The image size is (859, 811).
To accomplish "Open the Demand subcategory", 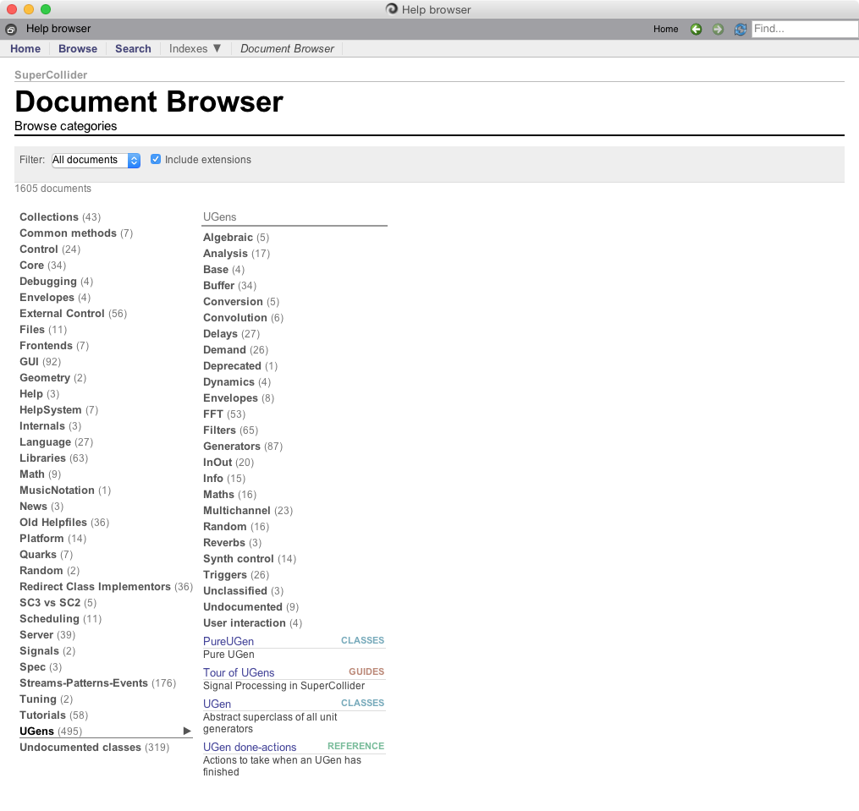I will (x=235, y=349).
